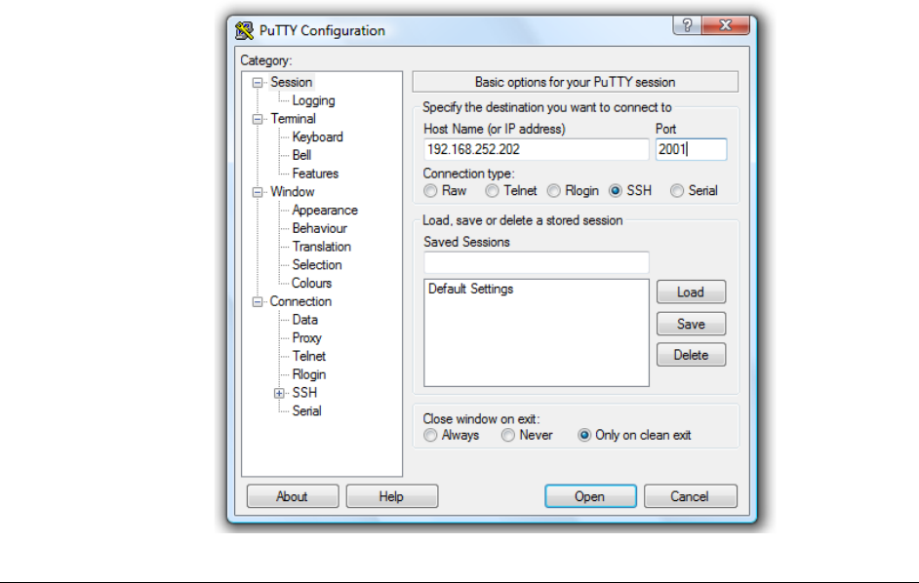Select the Window category
Screen dimensions: 919x583
click(293, 192)
